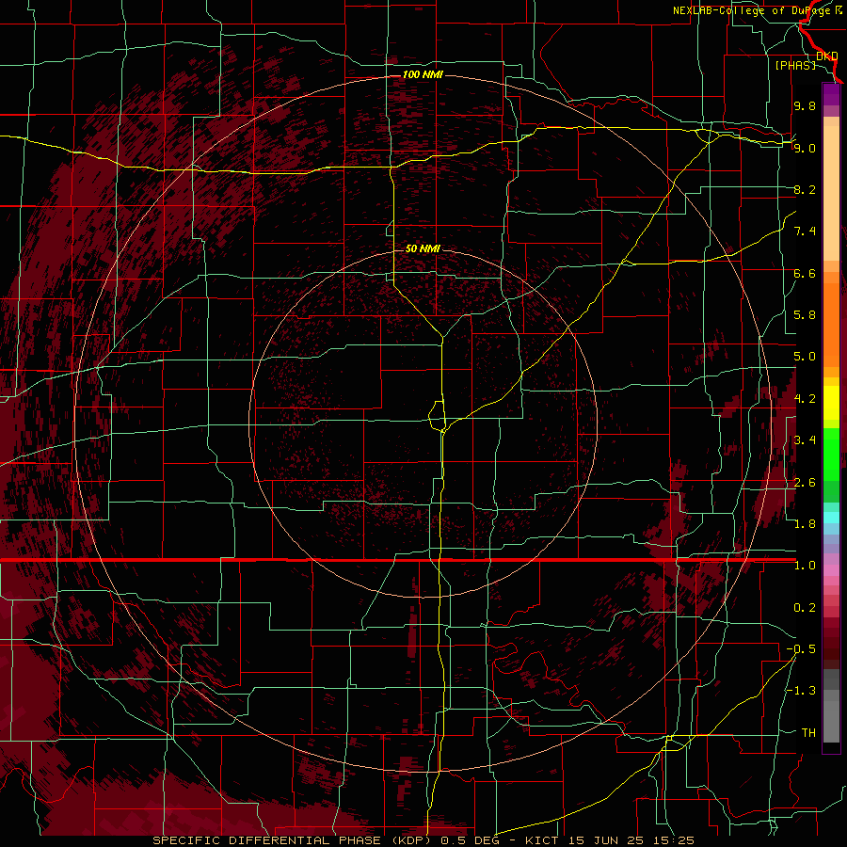Viewport: 847px width, 847px height.
Task: Select the 6.6 value on color scale
Action: pos(805,273)
